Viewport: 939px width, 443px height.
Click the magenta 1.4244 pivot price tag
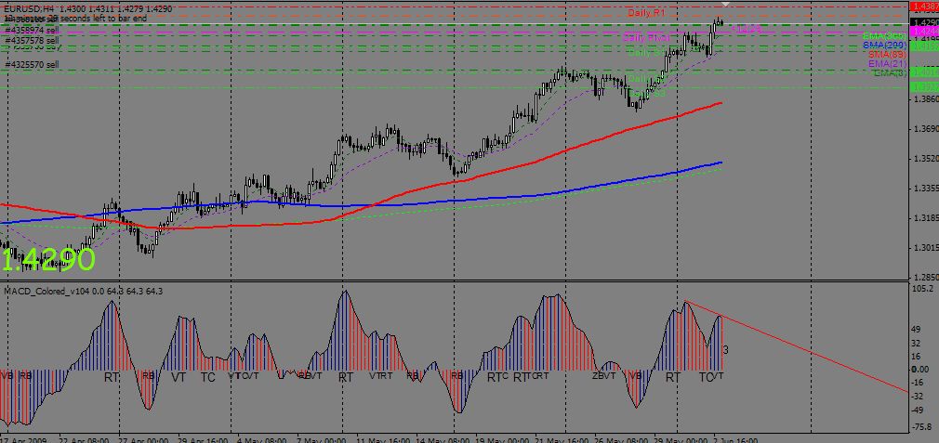click(924, 30)
